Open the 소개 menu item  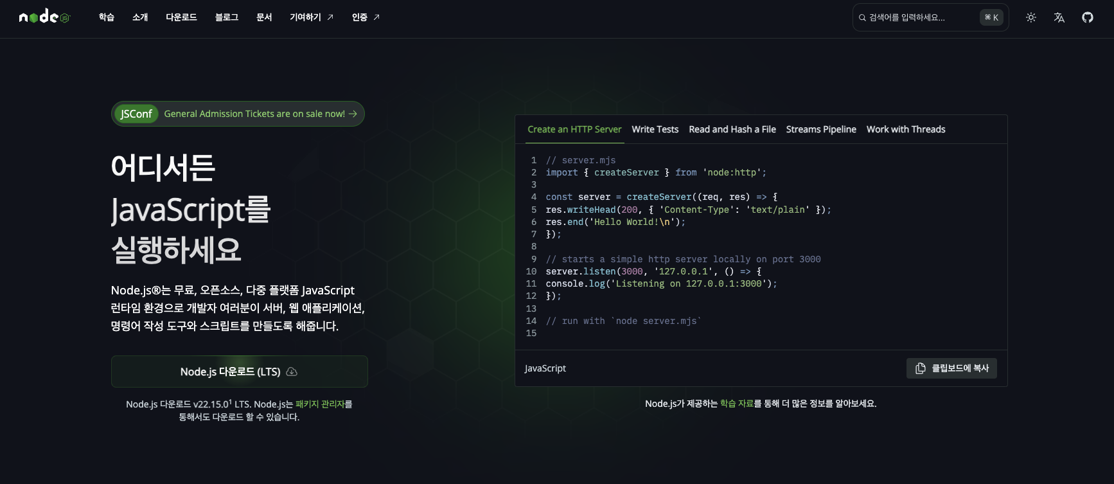(x=140, y=17)
